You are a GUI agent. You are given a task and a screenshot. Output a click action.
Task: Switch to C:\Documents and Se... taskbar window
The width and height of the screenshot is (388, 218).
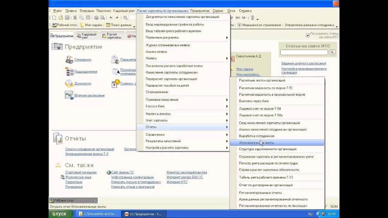click(x=98, y=214)
